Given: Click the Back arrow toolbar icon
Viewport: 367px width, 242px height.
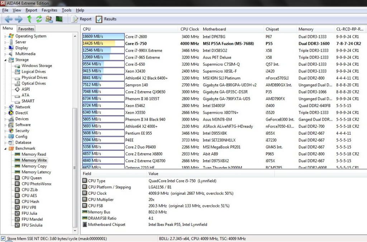Looking at the screenshot, I should (x=9, y=19).
